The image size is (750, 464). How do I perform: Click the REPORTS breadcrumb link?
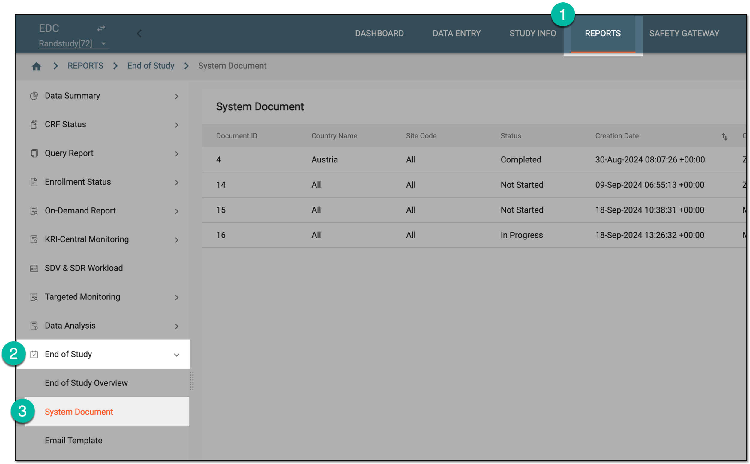[x=85, y=66]
